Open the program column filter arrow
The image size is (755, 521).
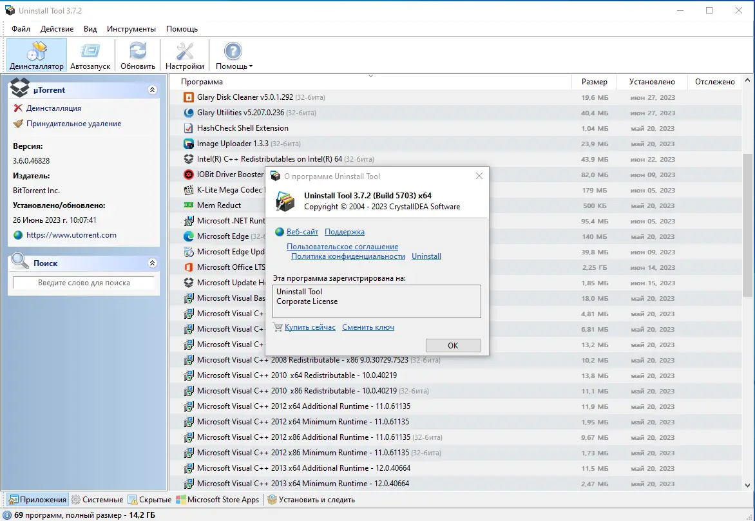[370, 76]
